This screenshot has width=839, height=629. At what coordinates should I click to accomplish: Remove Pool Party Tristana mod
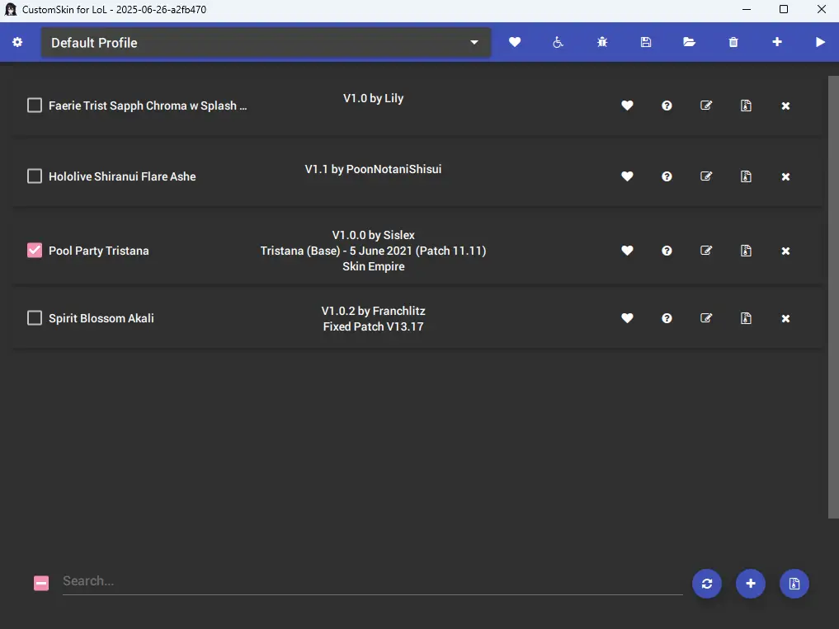tap(785, 251)
